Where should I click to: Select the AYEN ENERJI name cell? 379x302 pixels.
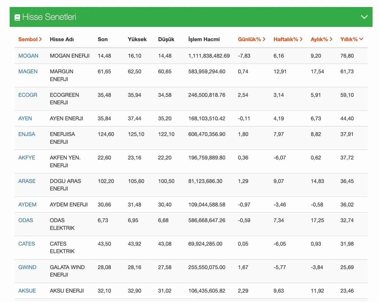(67, 118)
